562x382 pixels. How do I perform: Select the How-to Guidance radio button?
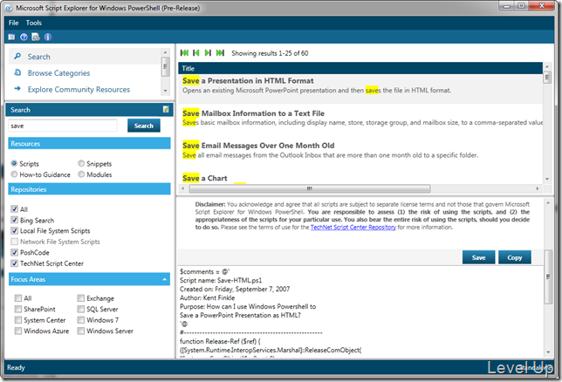click(x=14, y=174)
